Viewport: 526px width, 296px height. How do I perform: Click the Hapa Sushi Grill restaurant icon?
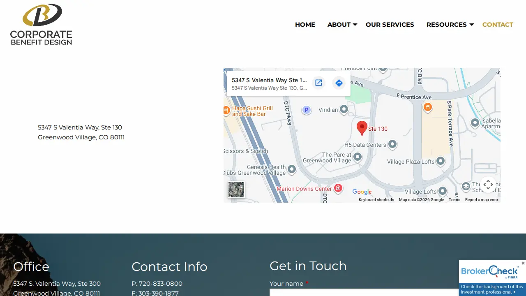click(226, 110)
